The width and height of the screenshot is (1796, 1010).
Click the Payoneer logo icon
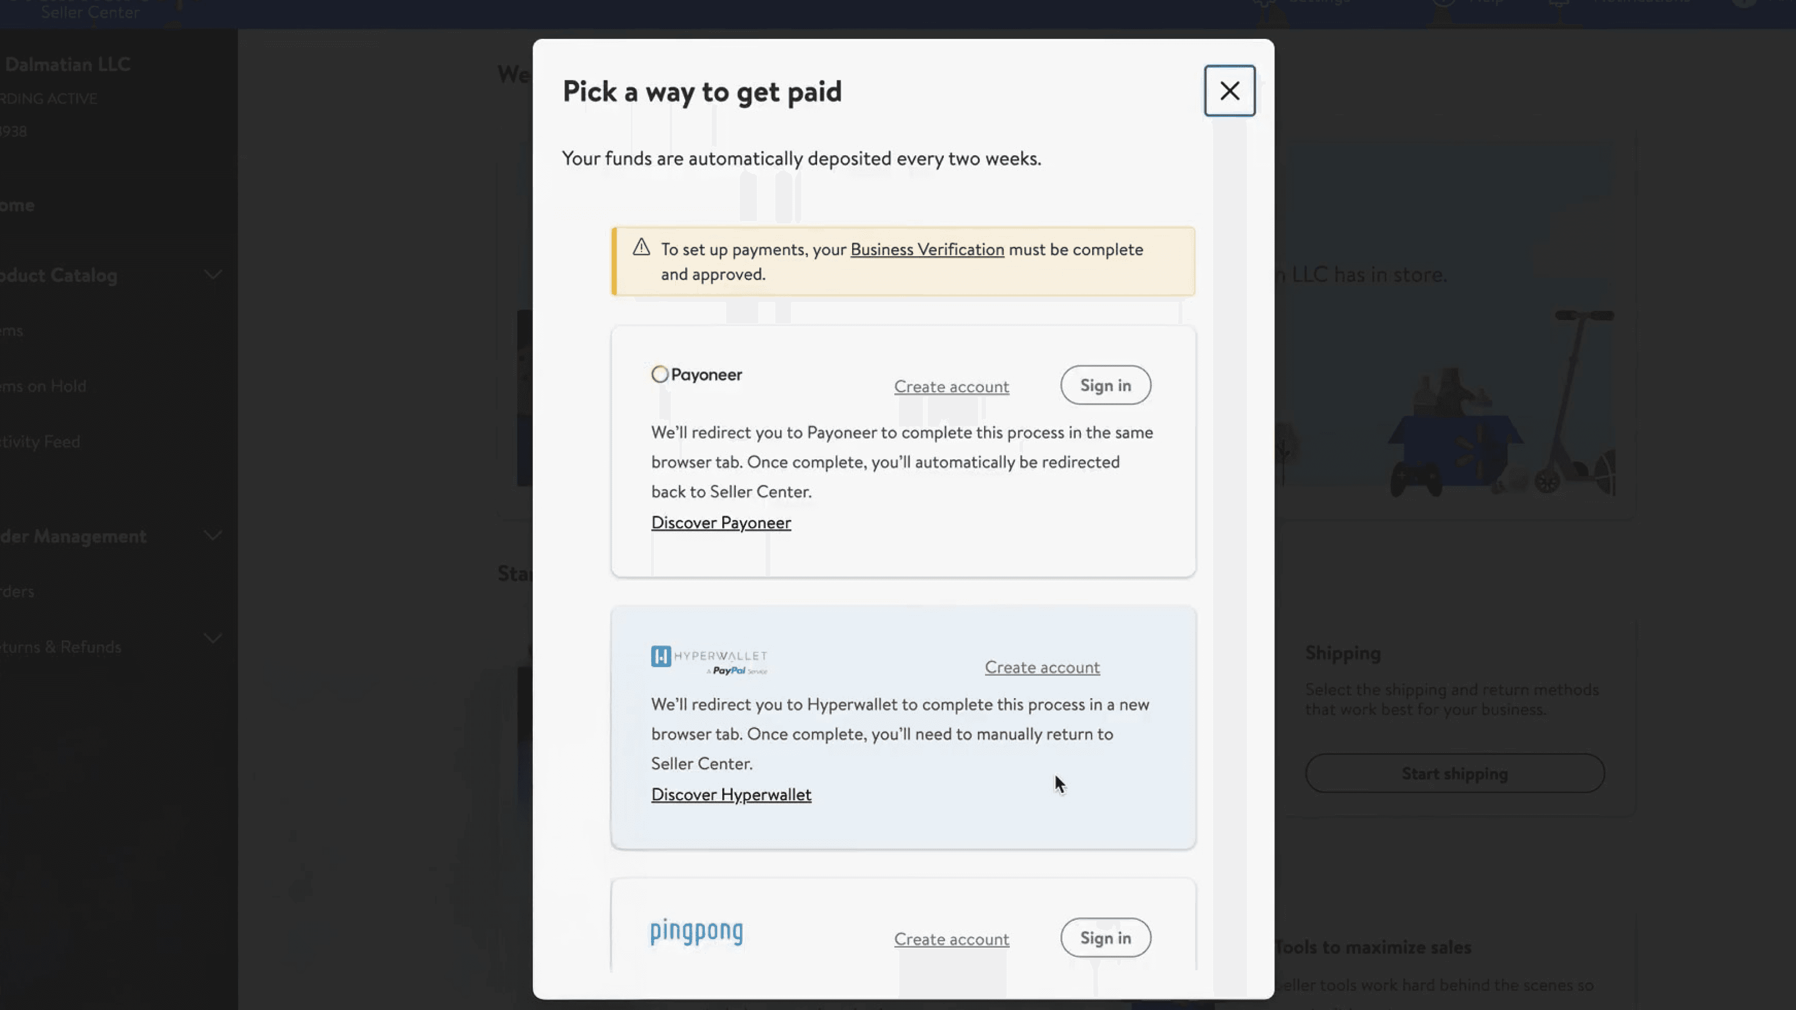tap(659, 374)
